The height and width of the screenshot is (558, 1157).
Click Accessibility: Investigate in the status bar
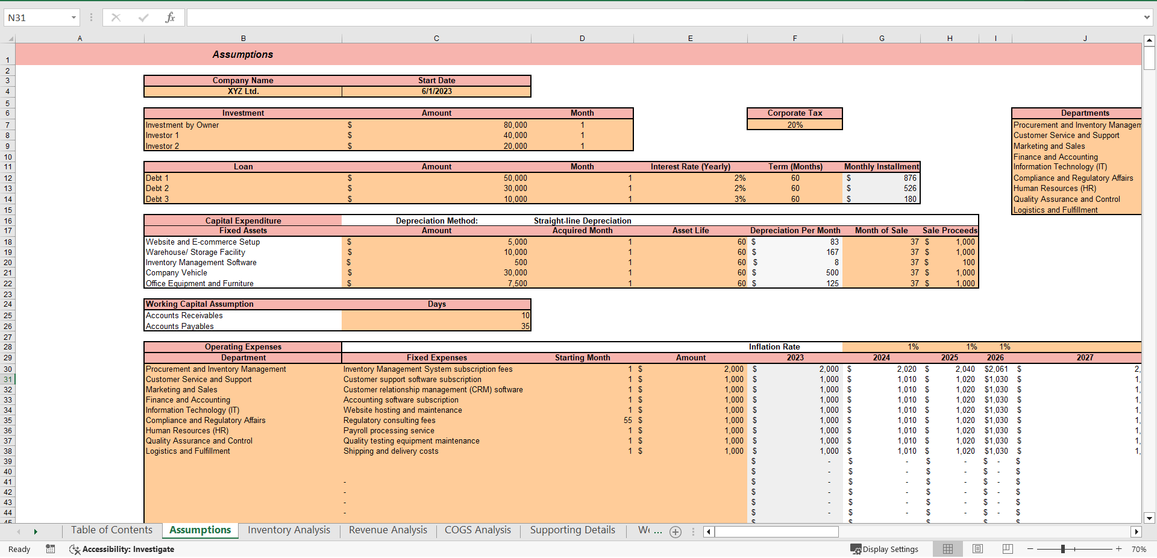point(128,549)
